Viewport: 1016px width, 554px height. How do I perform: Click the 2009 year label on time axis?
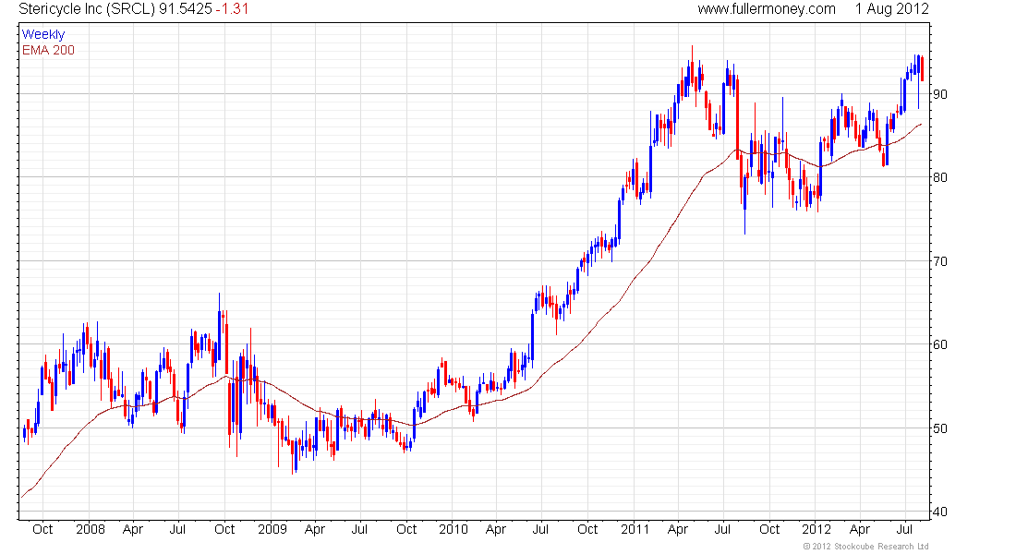pyautogui.click(x=272, y=529)
